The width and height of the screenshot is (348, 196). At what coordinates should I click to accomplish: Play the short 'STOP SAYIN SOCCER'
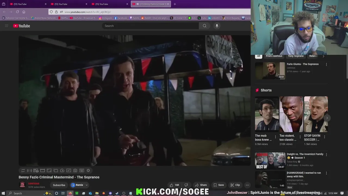[316, 114]
